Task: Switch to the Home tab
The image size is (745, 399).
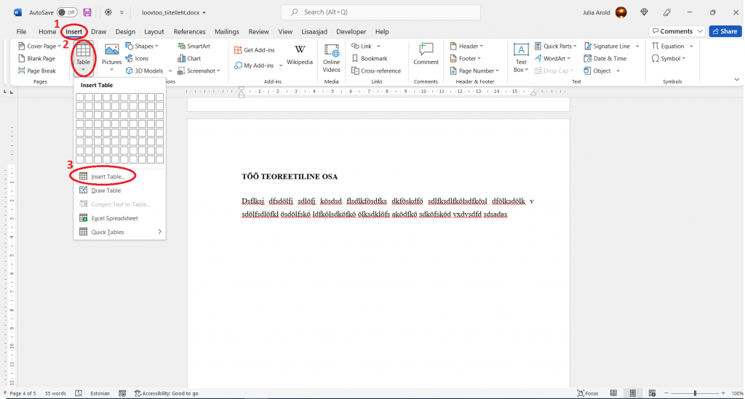Action: click(47, 32)
